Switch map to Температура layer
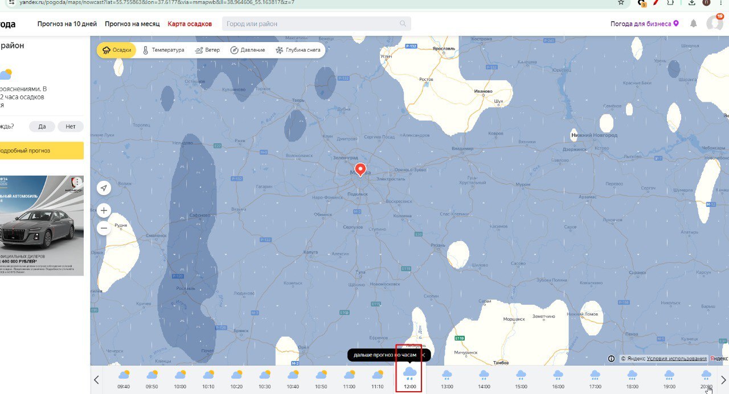The width and height of the screenshot is (729, 394). tap(163, 50)
